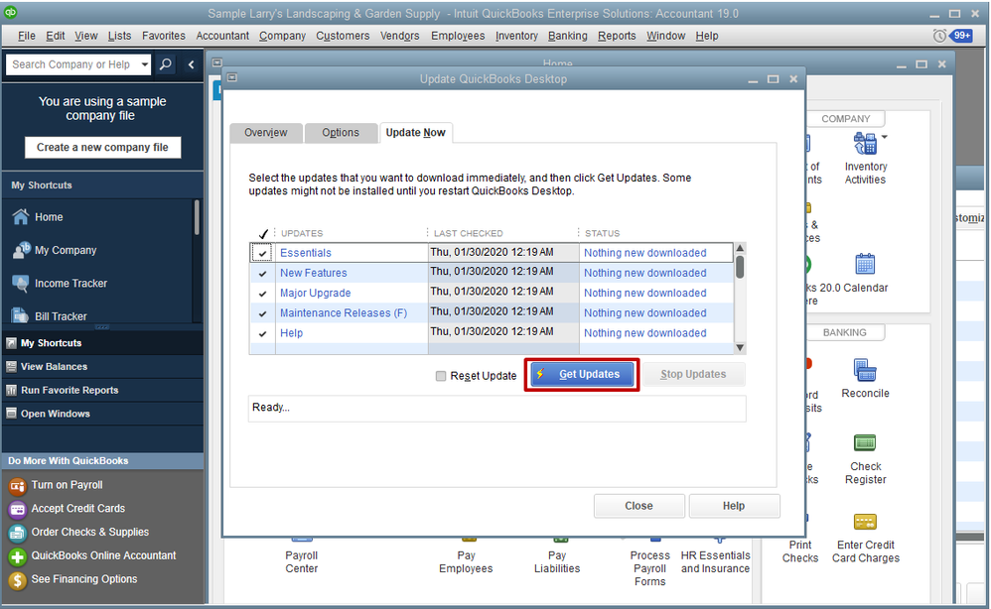991x609 pixels.
Task: Toggle the New Features update checkmark
Action: (262, 274)
